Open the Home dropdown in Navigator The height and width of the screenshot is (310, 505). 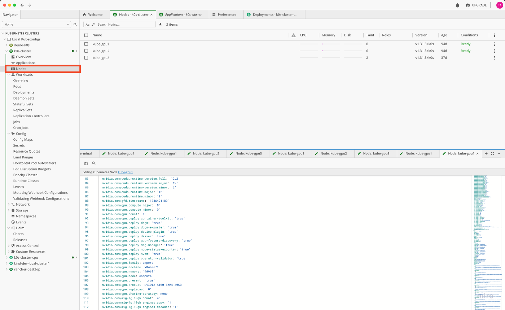coord(36,24)
